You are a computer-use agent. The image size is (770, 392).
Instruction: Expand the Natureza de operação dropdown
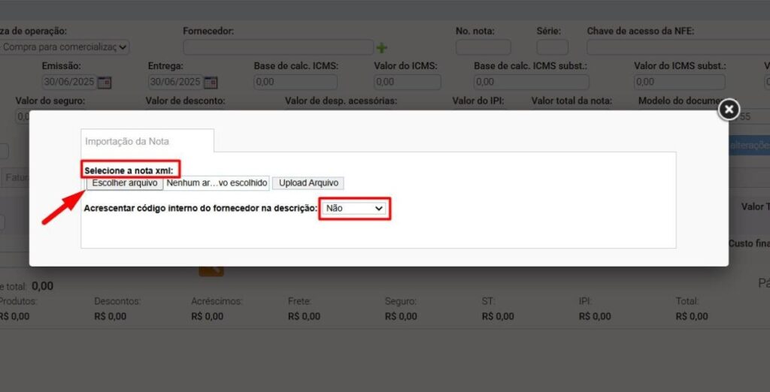64,47
